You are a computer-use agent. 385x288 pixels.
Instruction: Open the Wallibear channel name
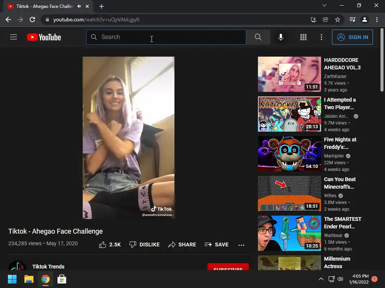[333, 235]
